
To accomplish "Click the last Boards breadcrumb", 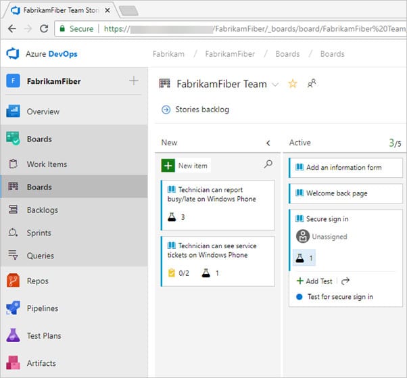I will [x=332, y=53].
